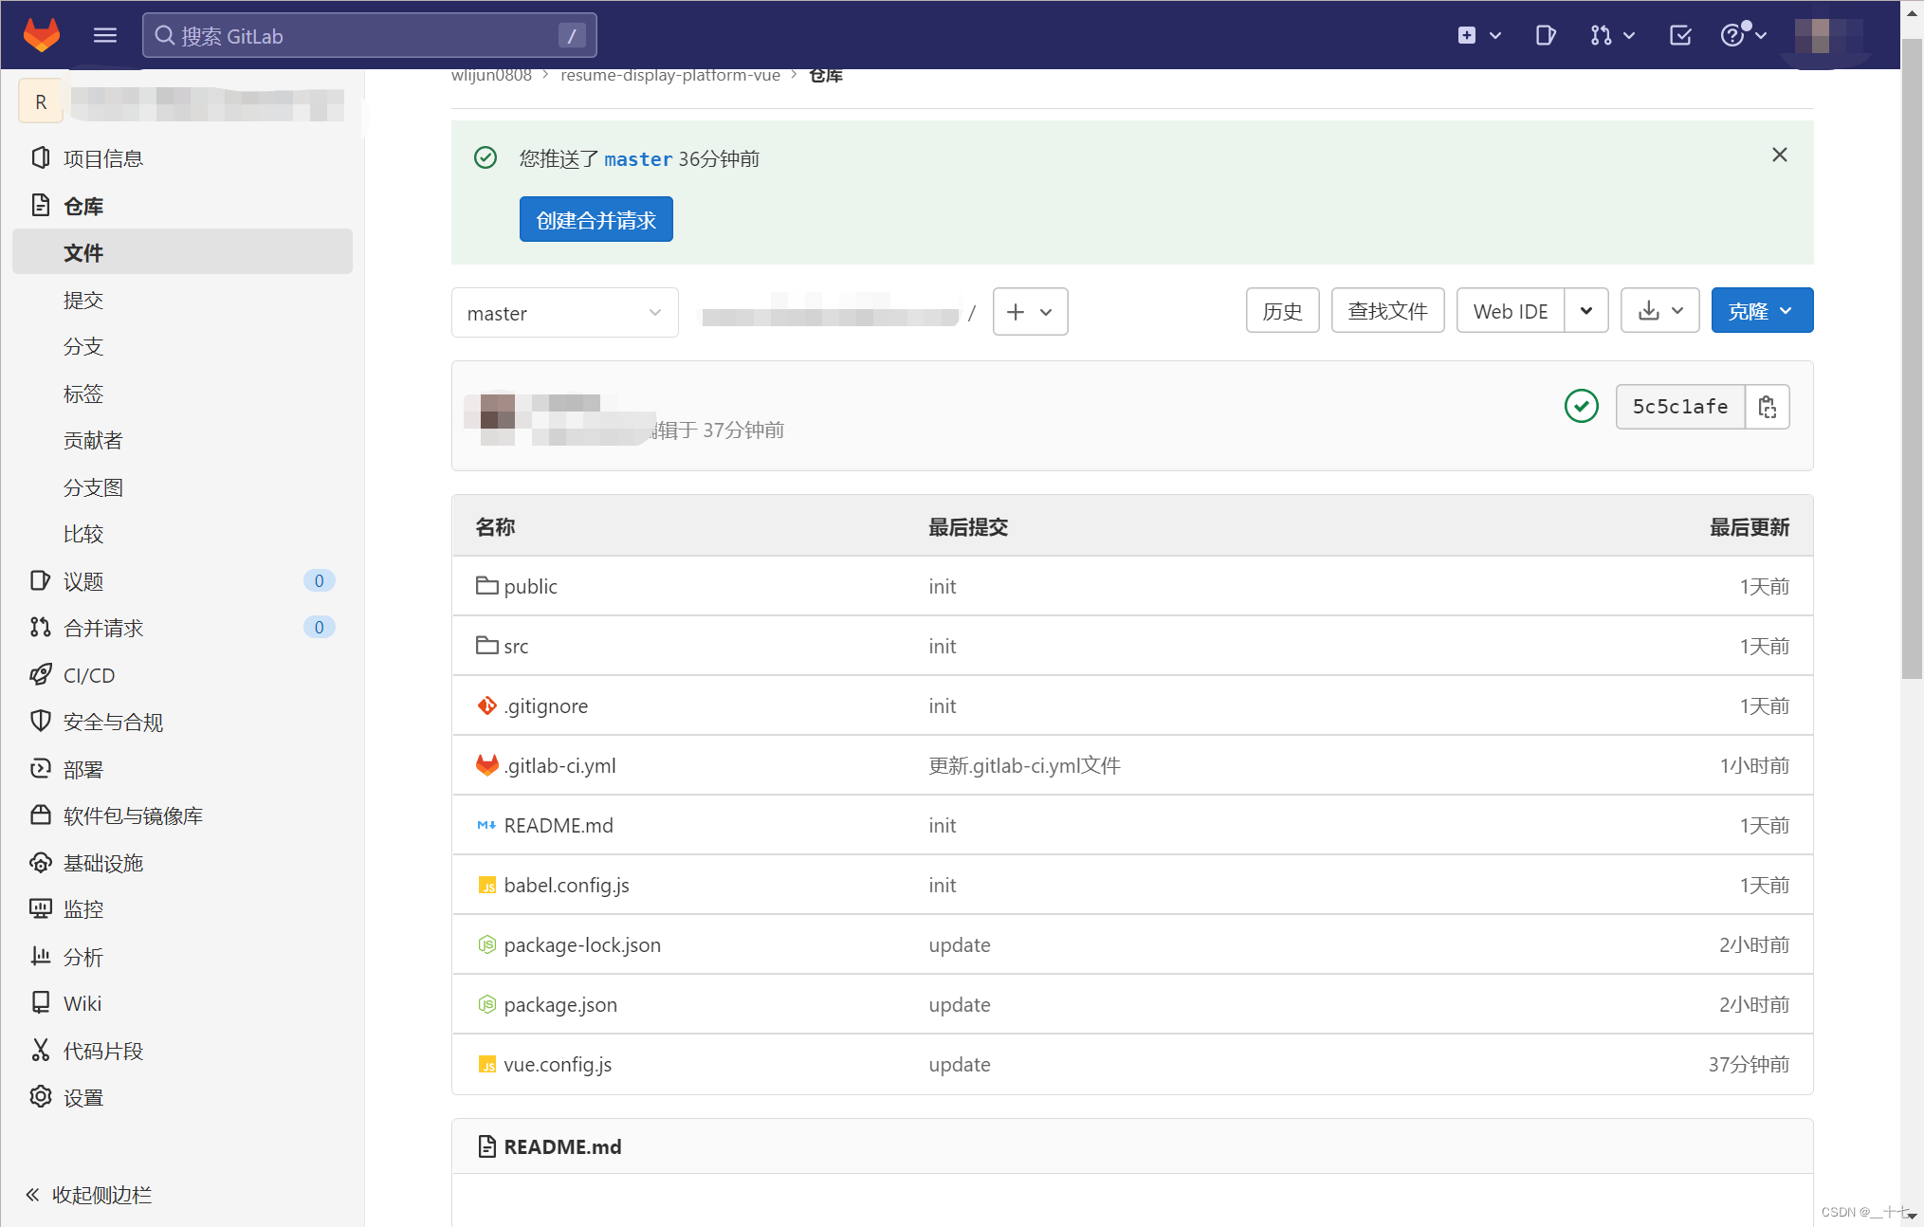This screenshot has width=1924, height=1227.
Task: Open the hamburger navigation menu
Action: pos(105,35)
